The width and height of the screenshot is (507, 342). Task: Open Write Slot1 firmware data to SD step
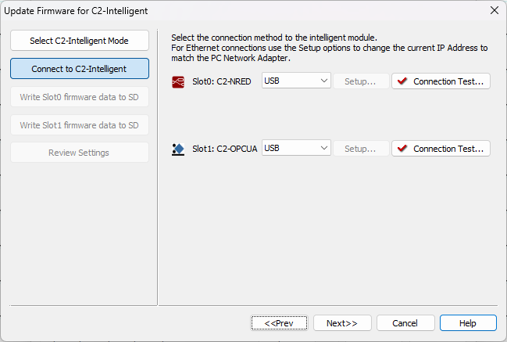pyautogui.click(x=79, y=125)
